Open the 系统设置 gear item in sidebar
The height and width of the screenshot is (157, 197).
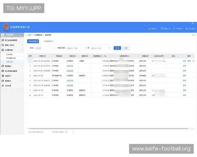[3, 86]
